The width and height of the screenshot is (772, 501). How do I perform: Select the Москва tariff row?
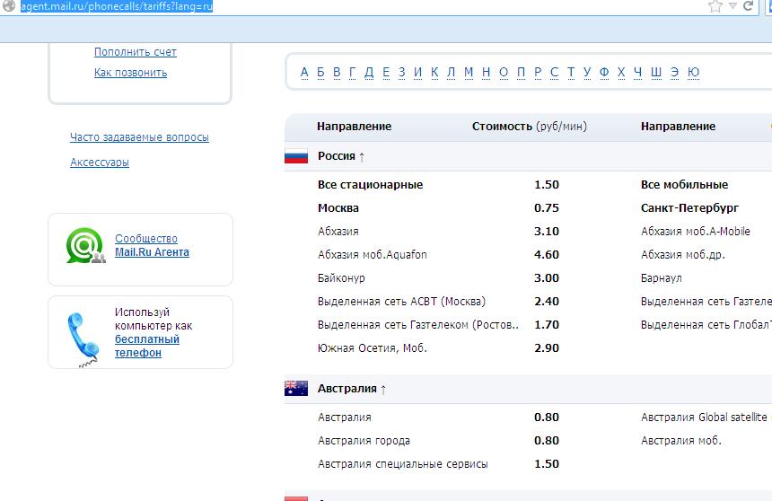[338, 208]
